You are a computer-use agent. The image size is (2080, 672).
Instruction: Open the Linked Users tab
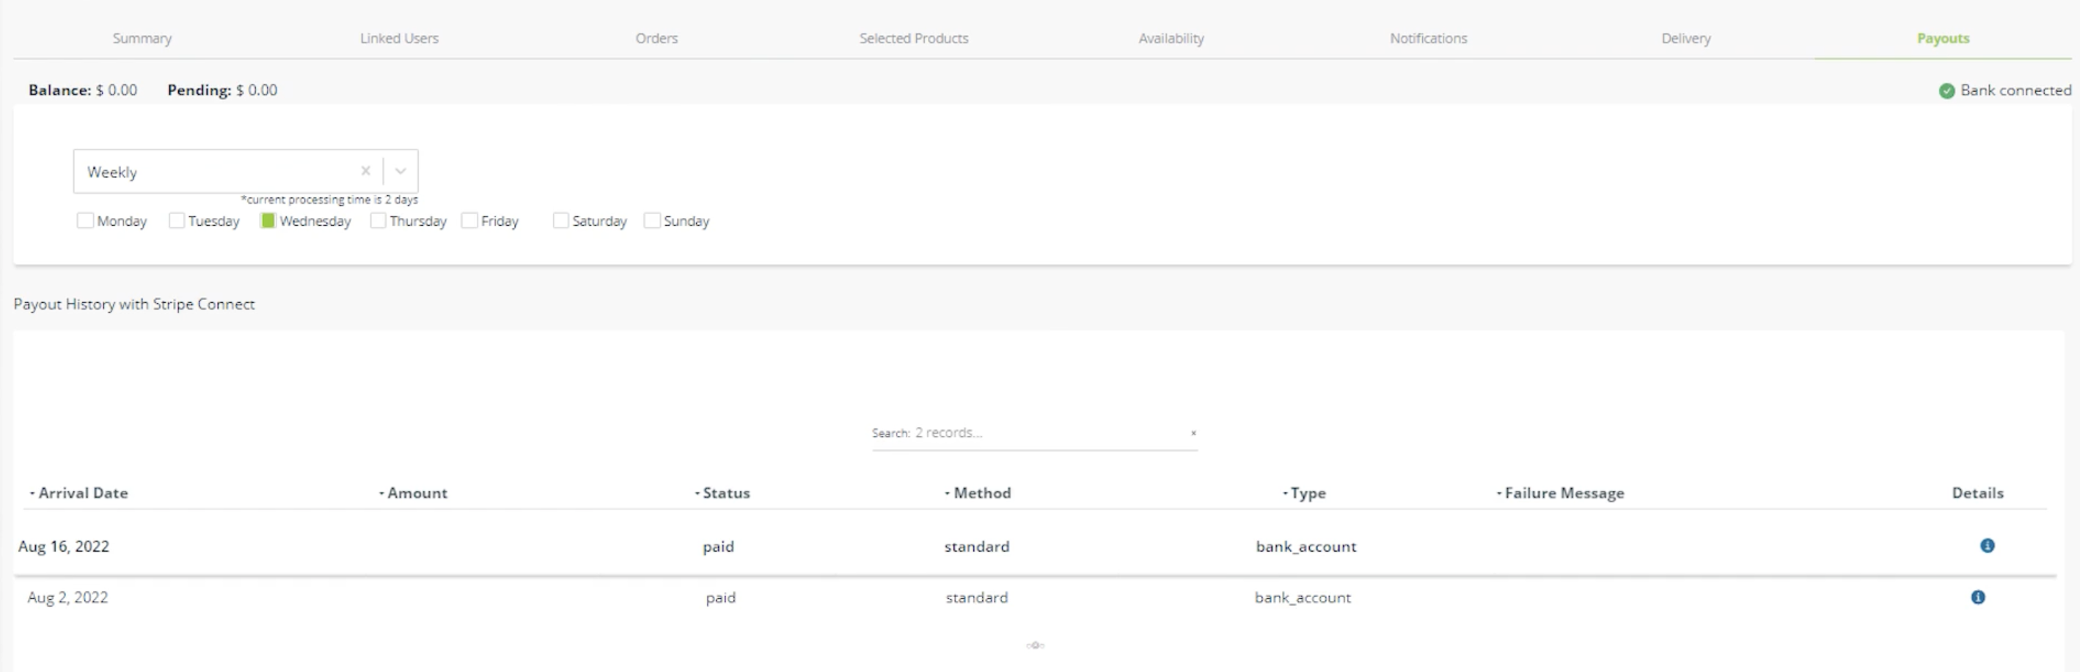coord(399,38)
